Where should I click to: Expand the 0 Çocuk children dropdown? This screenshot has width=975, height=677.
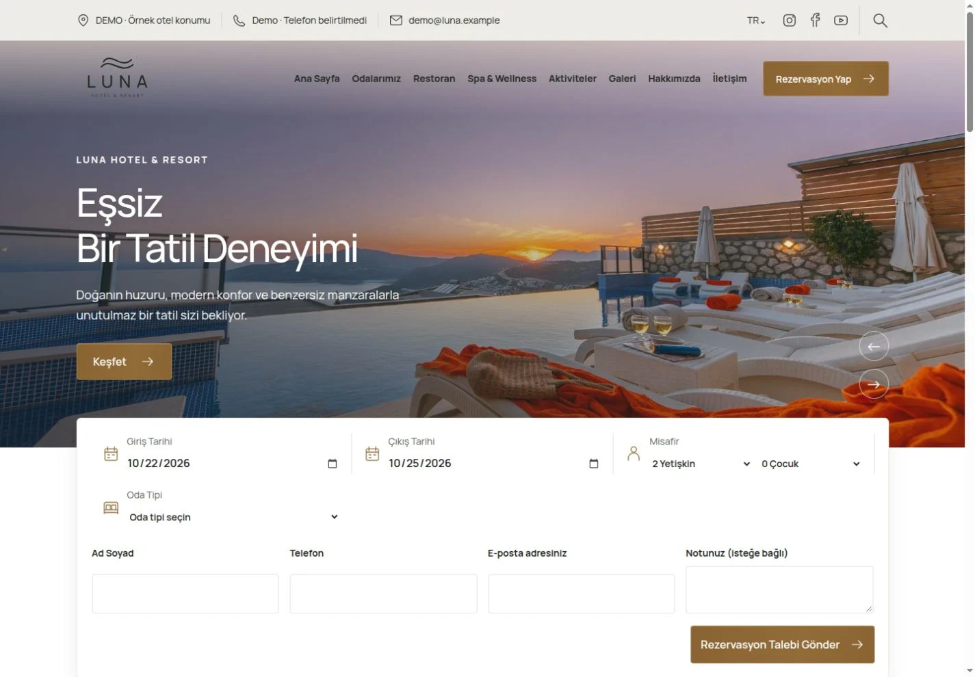click(811, 464)
